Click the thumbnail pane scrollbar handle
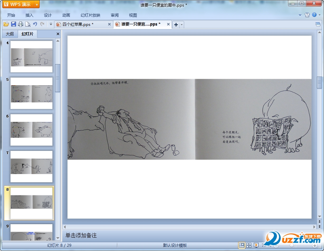The image size is (324, 251). [x=58, y=78]
